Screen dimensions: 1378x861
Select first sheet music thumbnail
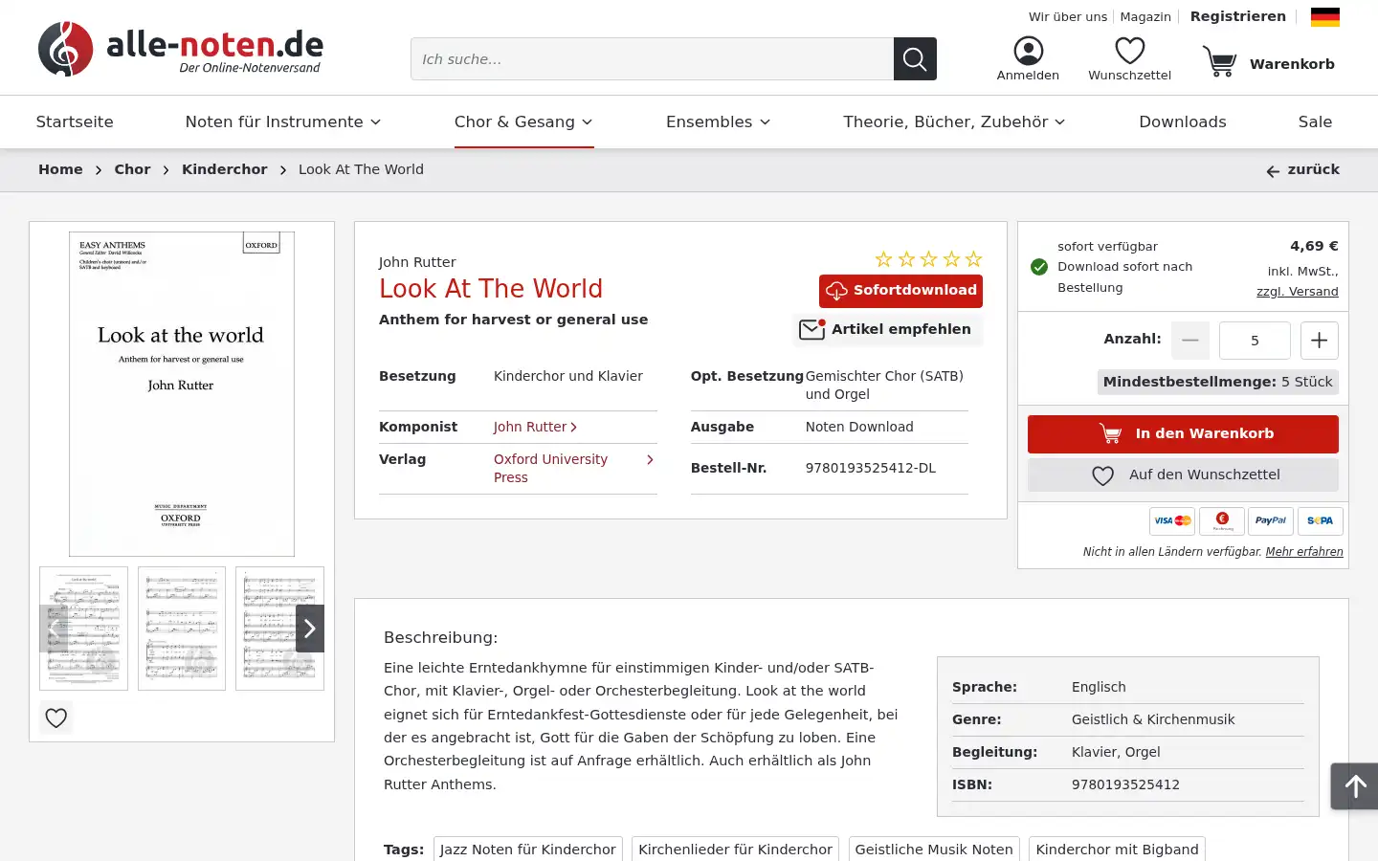coord(83,629)
